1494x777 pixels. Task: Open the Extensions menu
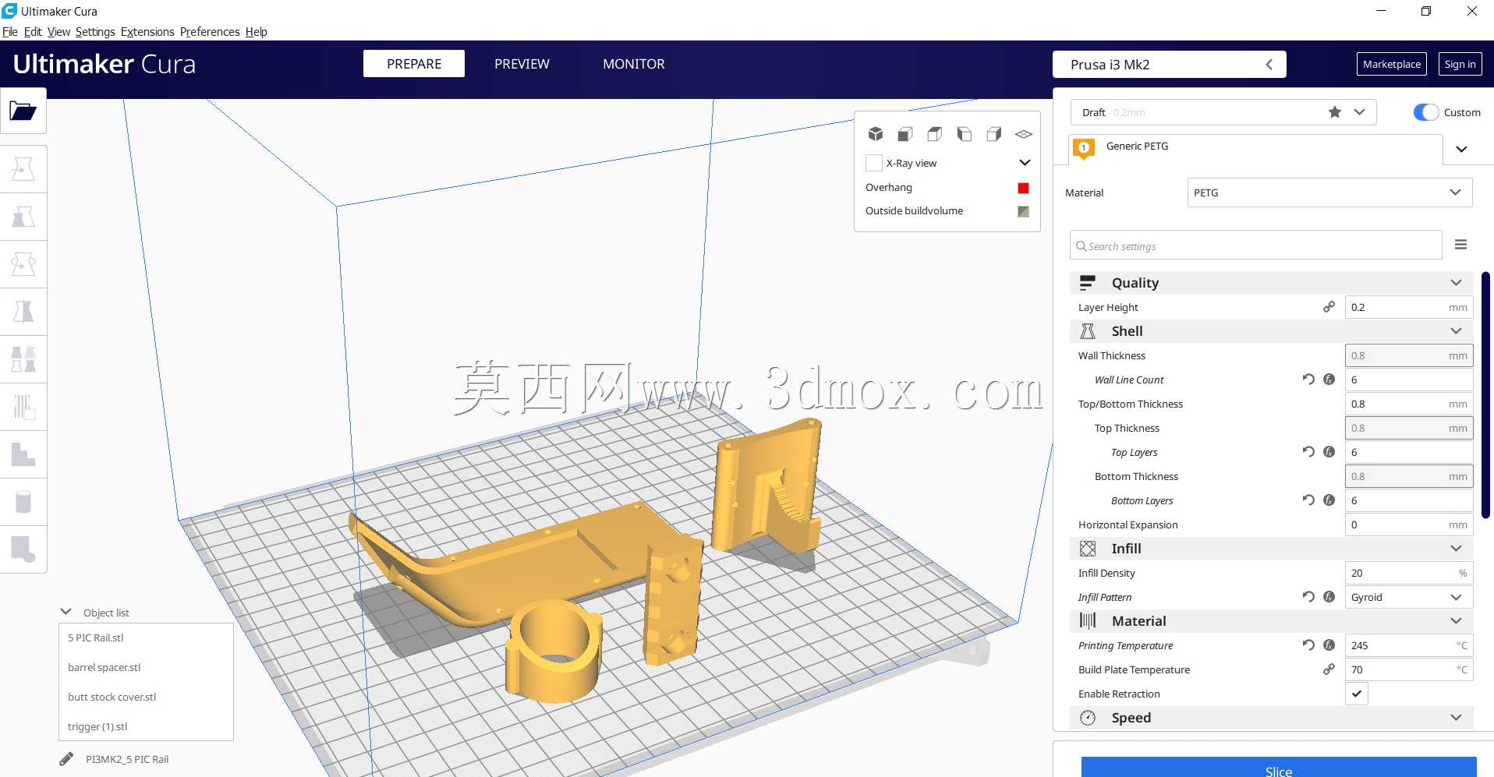(x=147, y=32)
